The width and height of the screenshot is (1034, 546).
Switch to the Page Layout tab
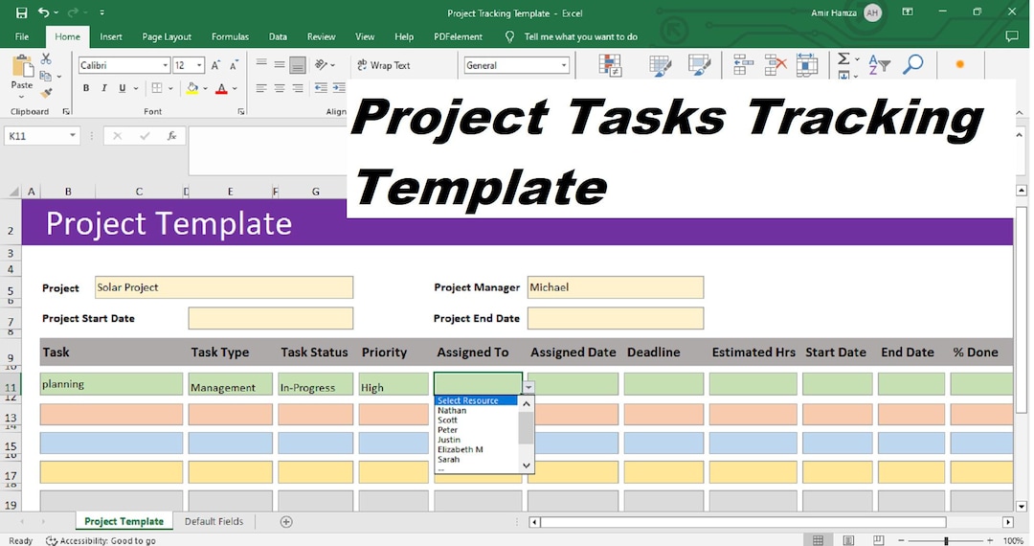(167, 37)
